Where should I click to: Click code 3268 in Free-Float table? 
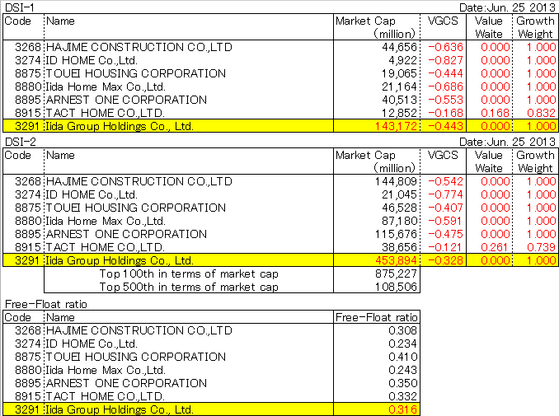click(28, 330)
